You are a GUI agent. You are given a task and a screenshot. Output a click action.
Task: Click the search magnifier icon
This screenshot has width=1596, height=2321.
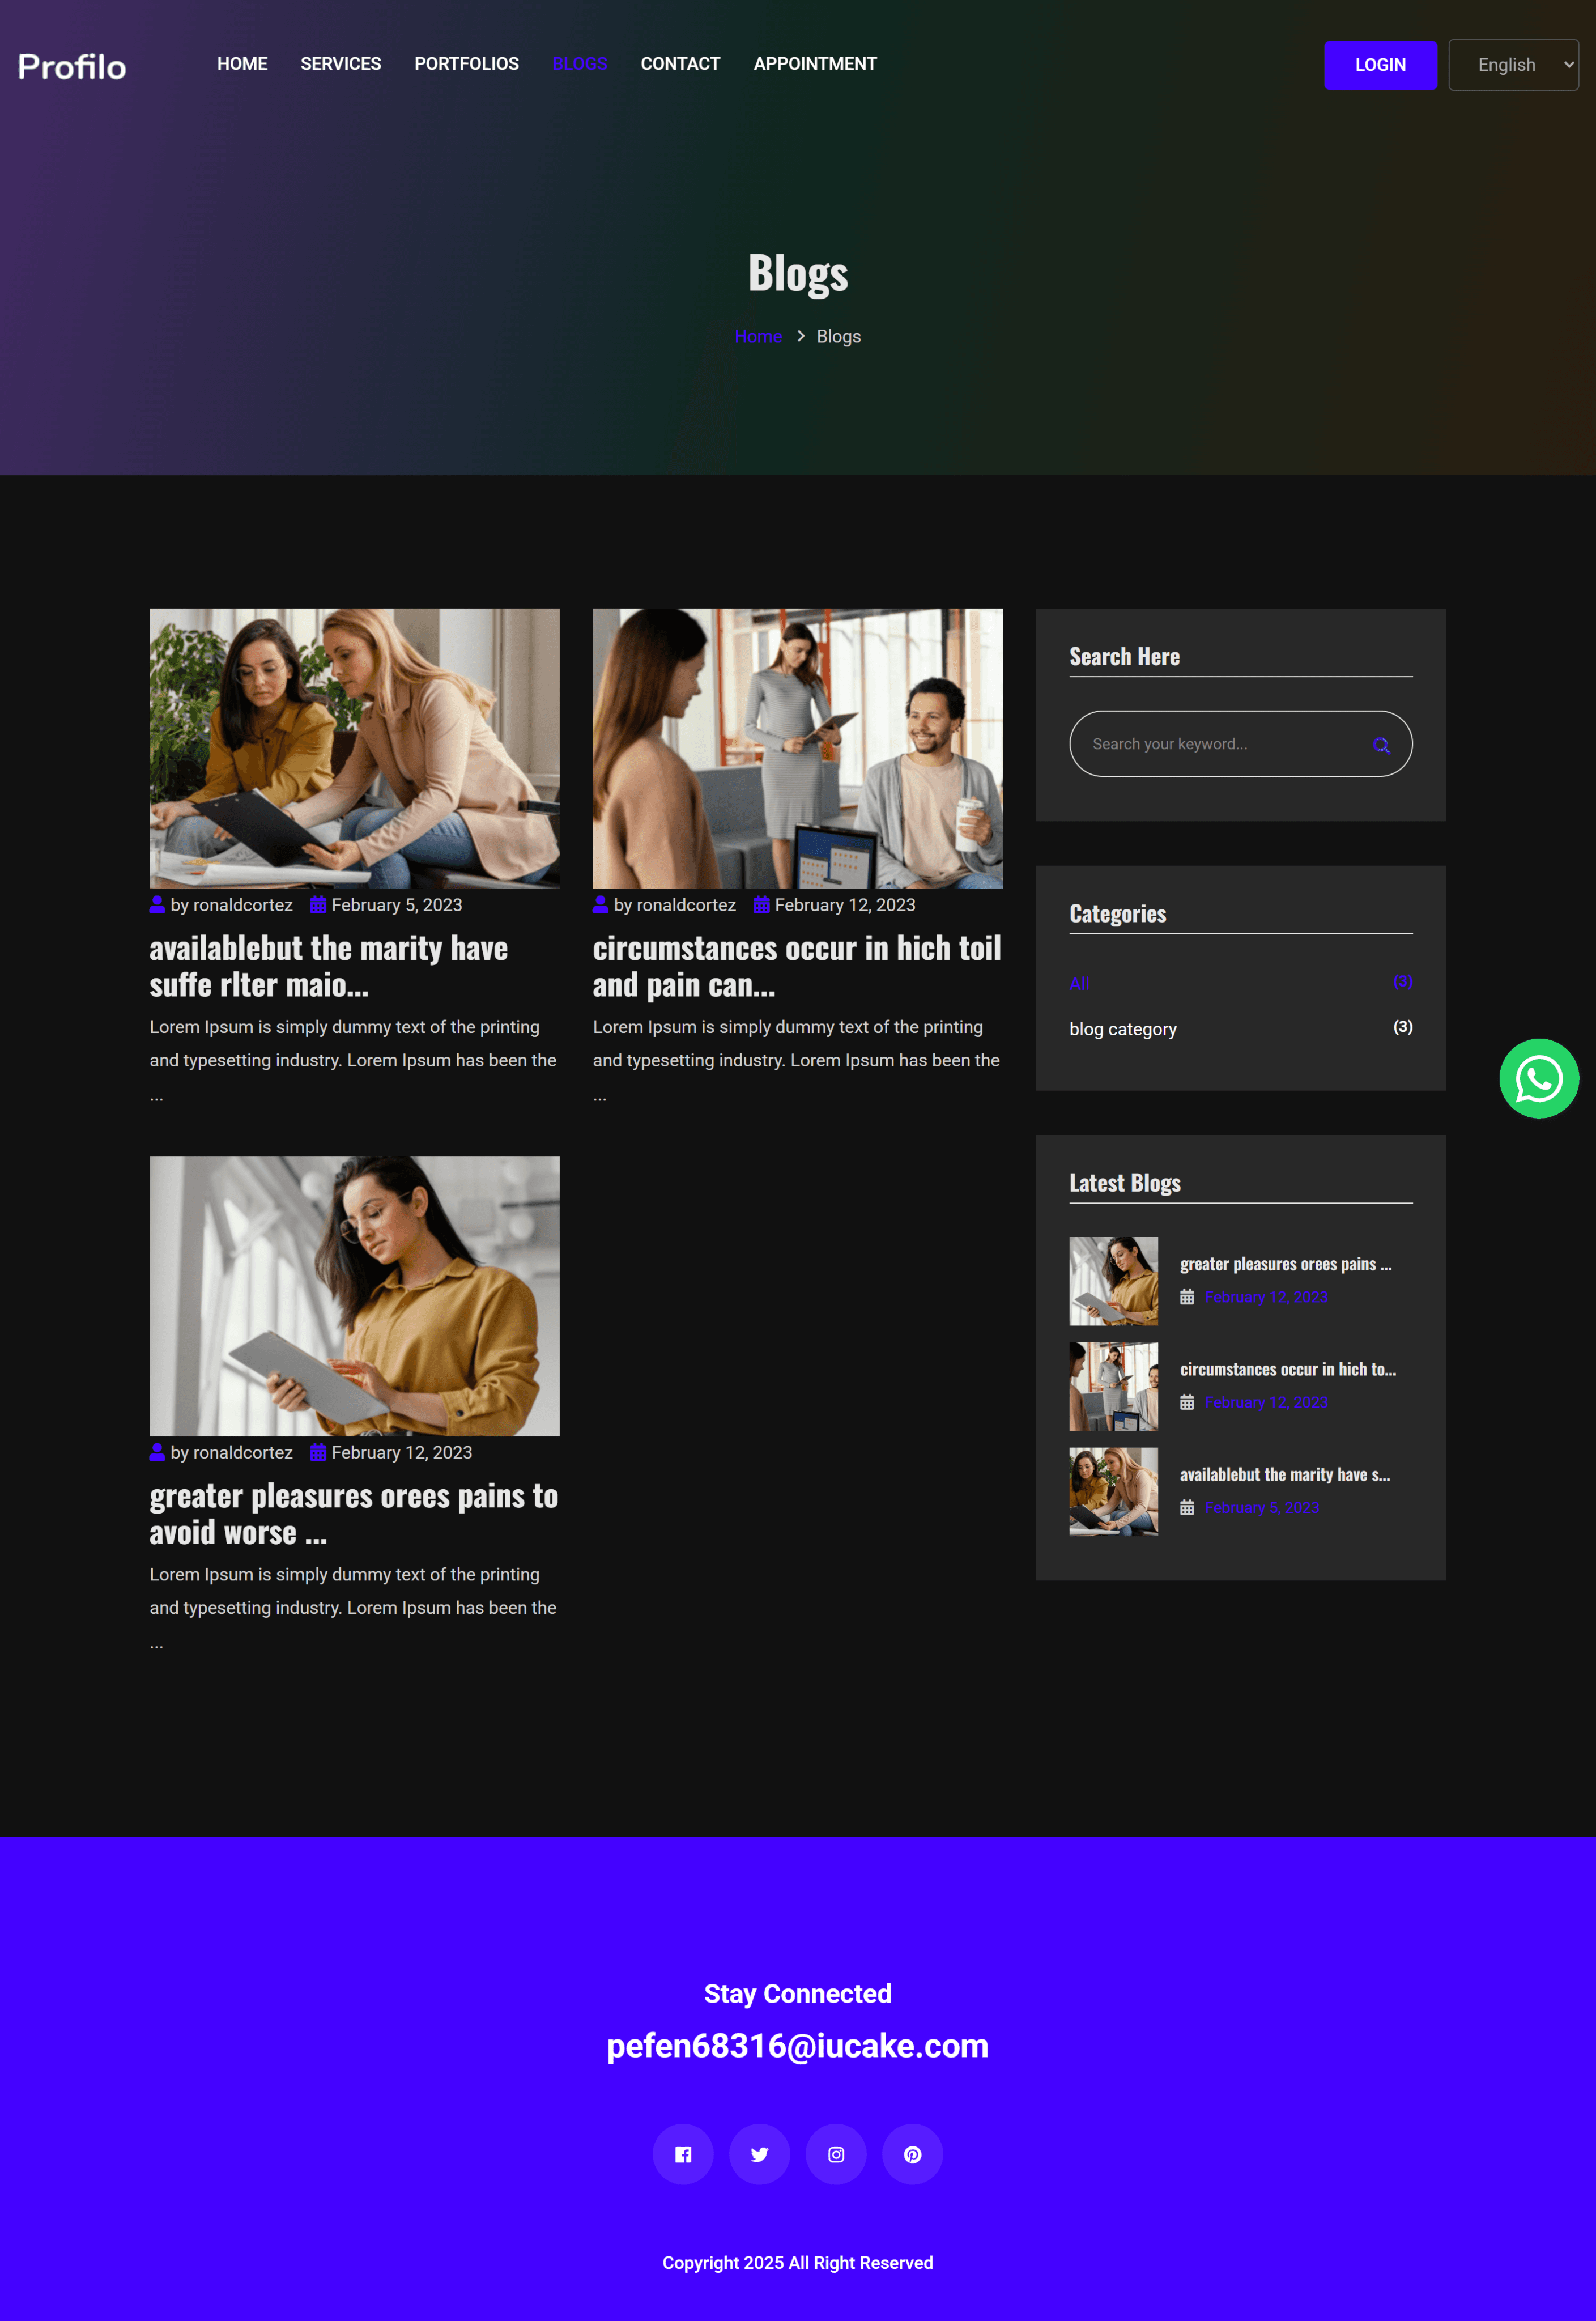point(1381,745)
